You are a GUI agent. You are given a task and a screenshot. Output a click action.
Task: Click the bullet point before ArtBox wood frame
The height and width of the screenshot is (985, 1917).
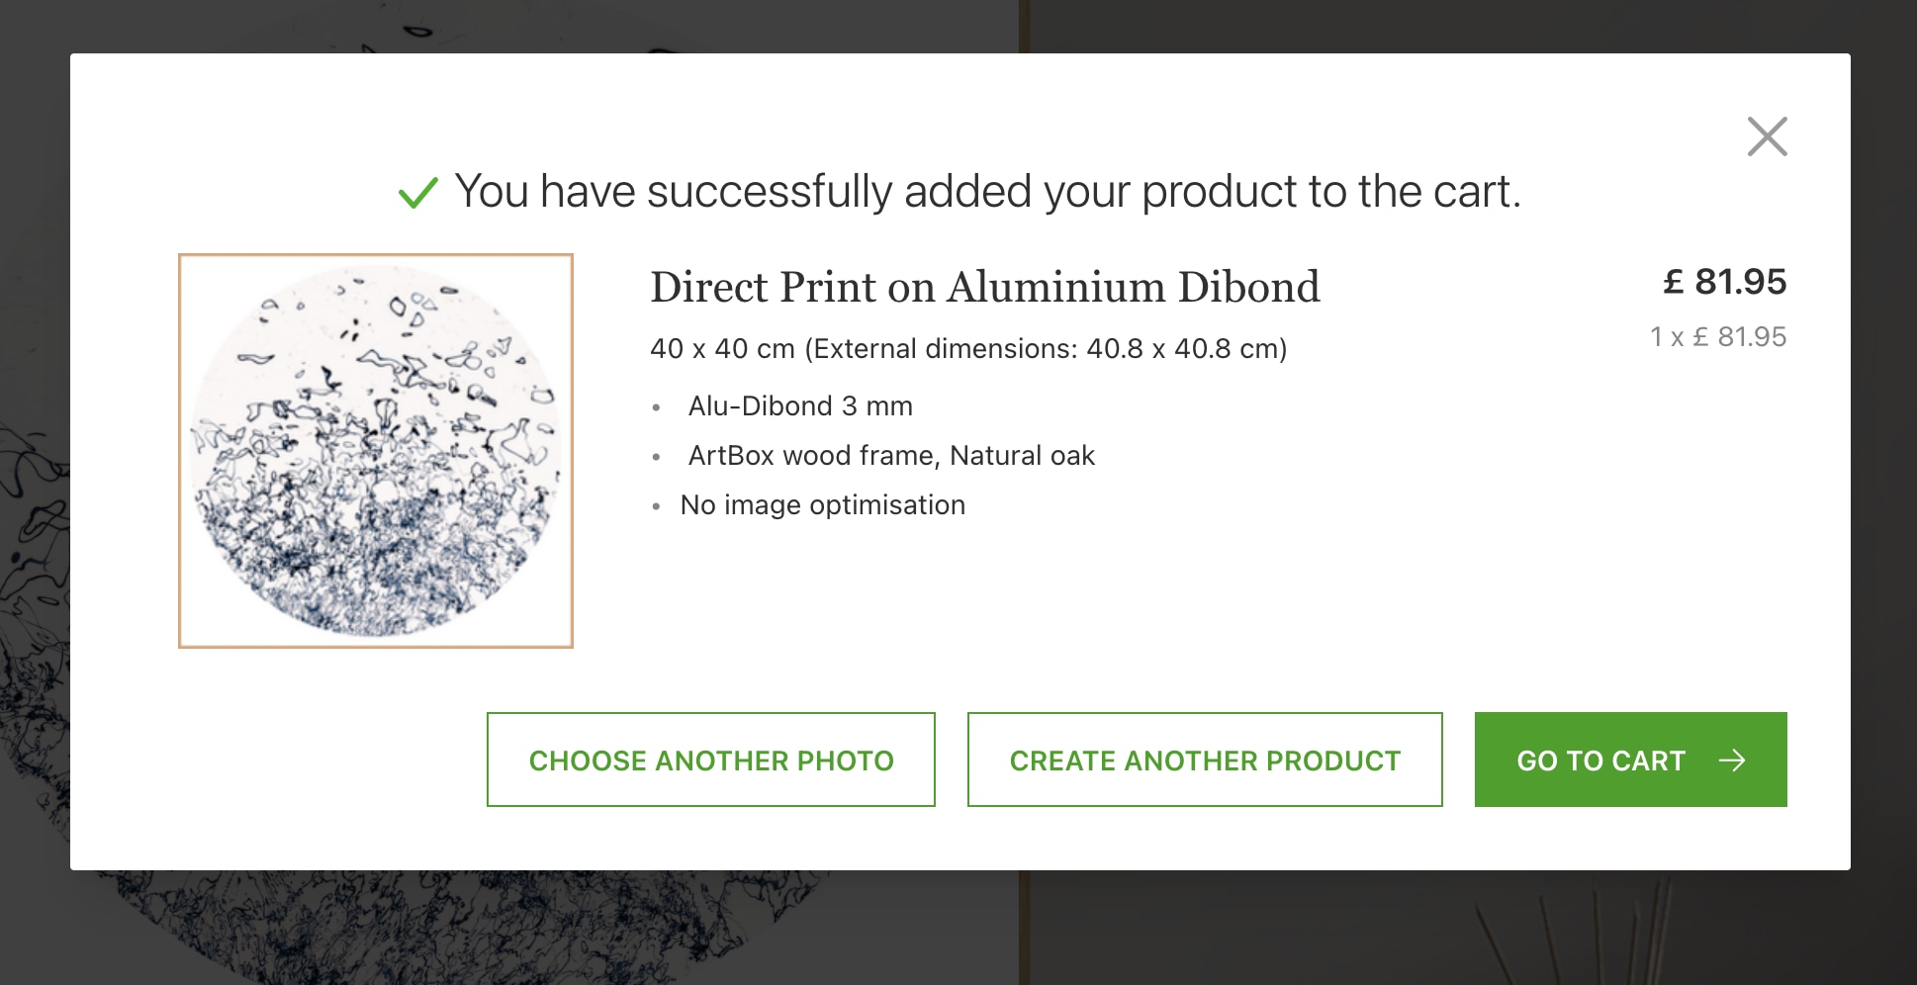[x=656, y=457]
